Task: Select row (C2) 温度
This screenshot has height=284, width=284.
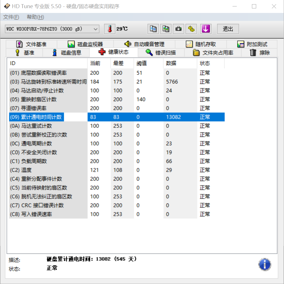Action: click(x=117, y=170)
